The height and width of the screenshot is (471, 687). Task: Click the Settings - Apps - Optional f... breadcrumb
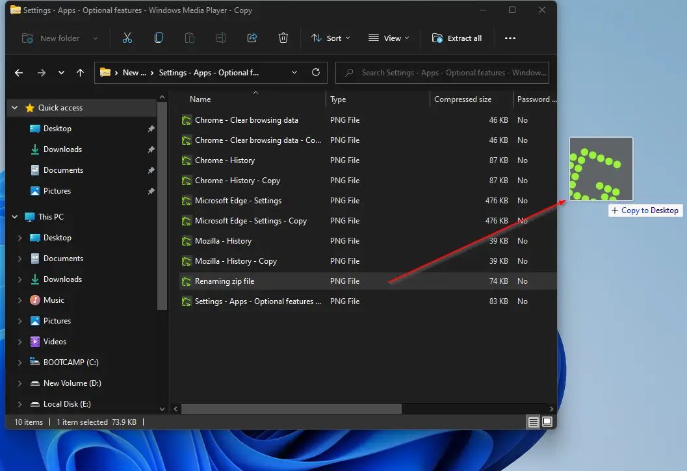209,73
